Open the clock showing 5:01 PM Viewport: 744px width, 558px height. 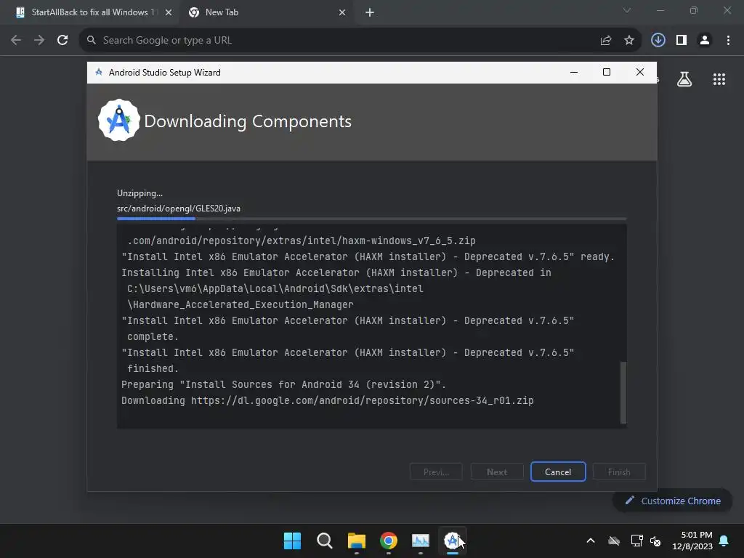coord(692,541)
